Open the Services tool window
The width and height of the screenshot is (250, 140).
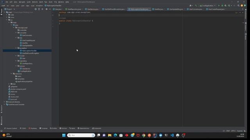(x=63, y=128)
